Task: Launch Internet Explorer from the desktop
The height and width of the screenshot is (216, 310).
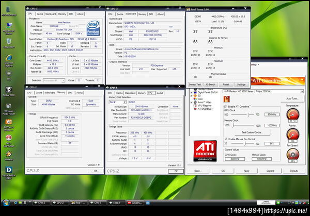Action: pyautogui.click(x=9, y=60)
